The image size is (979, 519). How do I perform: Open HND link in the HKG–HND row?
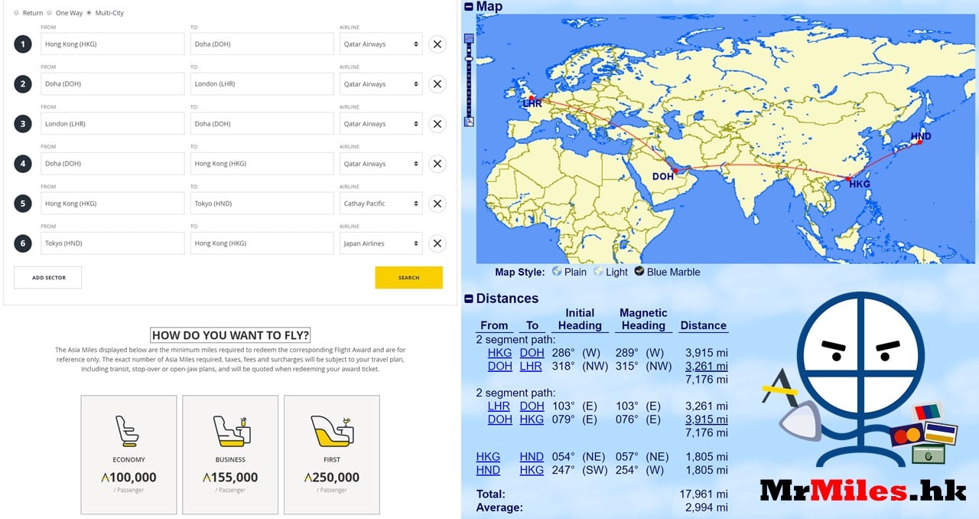532,457
